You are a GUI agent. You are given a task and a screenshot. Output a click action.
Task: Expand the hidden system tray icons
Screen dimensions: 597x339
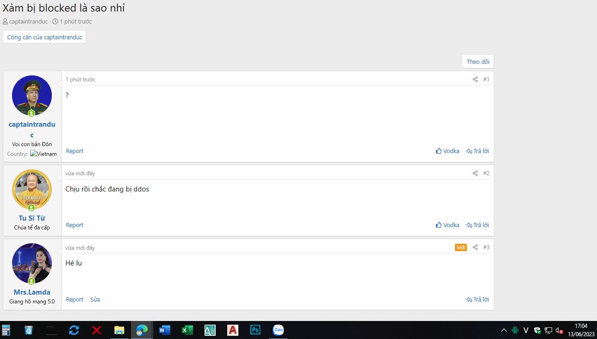(504, 330)
